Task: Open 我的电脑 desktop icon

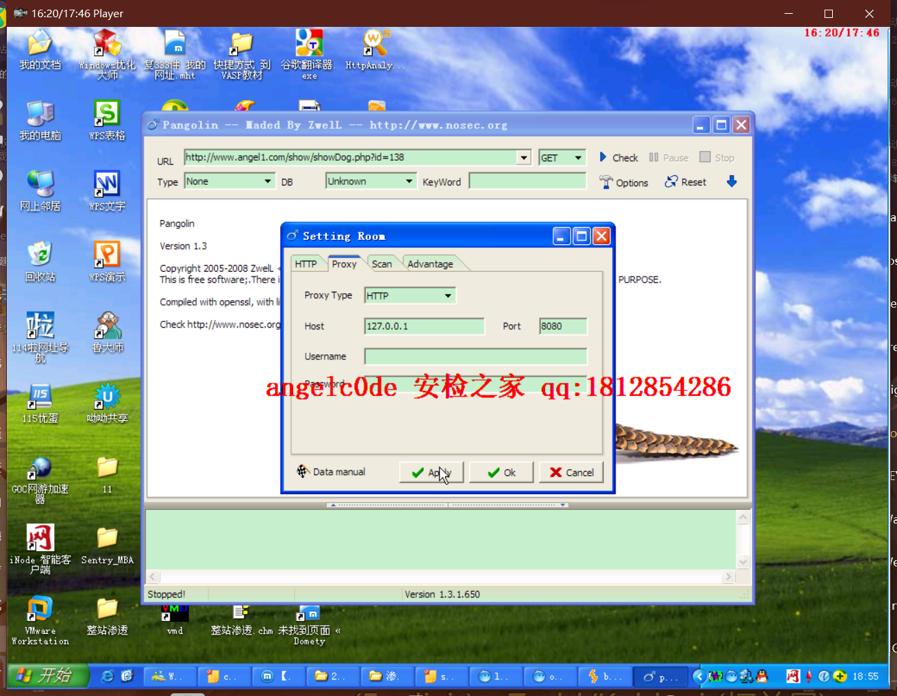Action: 40,121
